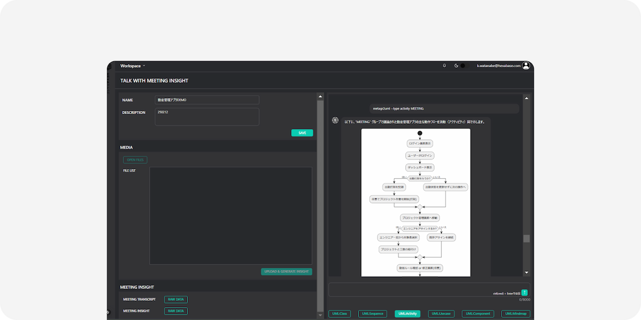The height and width of the screenshot is (320, 641).
Task: Click the SAVE button
Action: click(302, 133)
